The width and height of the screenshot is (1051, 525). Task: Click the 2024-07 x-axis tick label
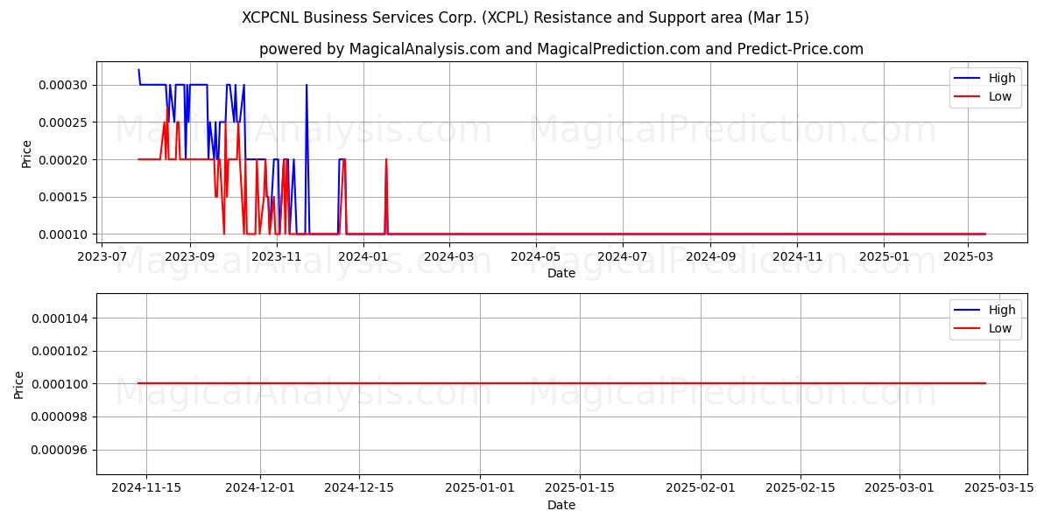(623, 256)
